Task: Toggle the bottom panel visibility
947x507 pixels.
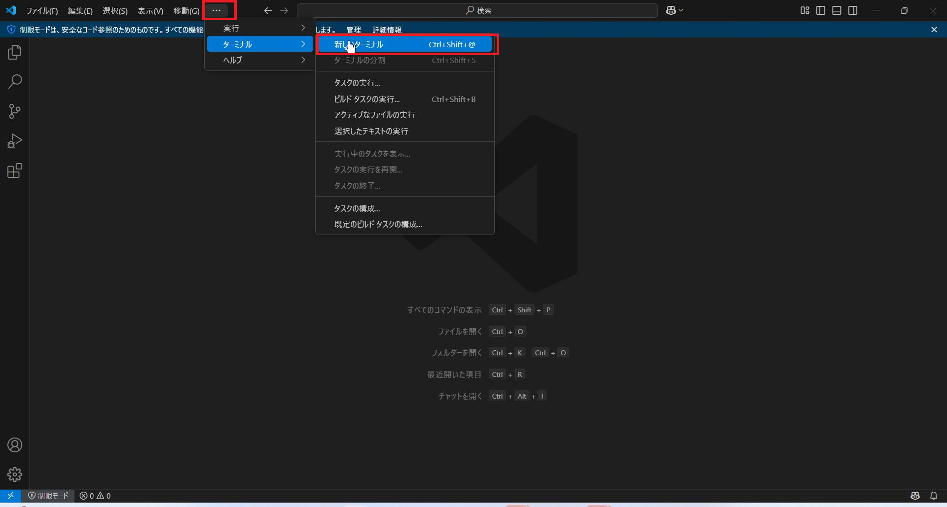Action: 837,10
